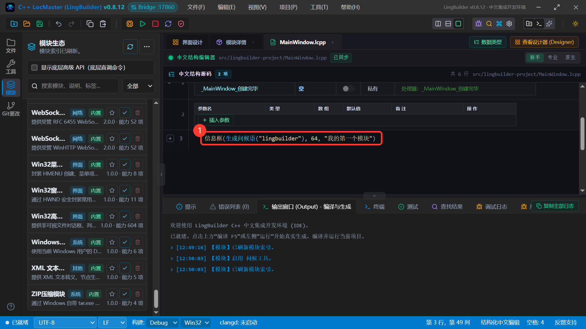Open the 工具 sidebar panel
This screenshot has width=586, height=329.
pos(11,67)
